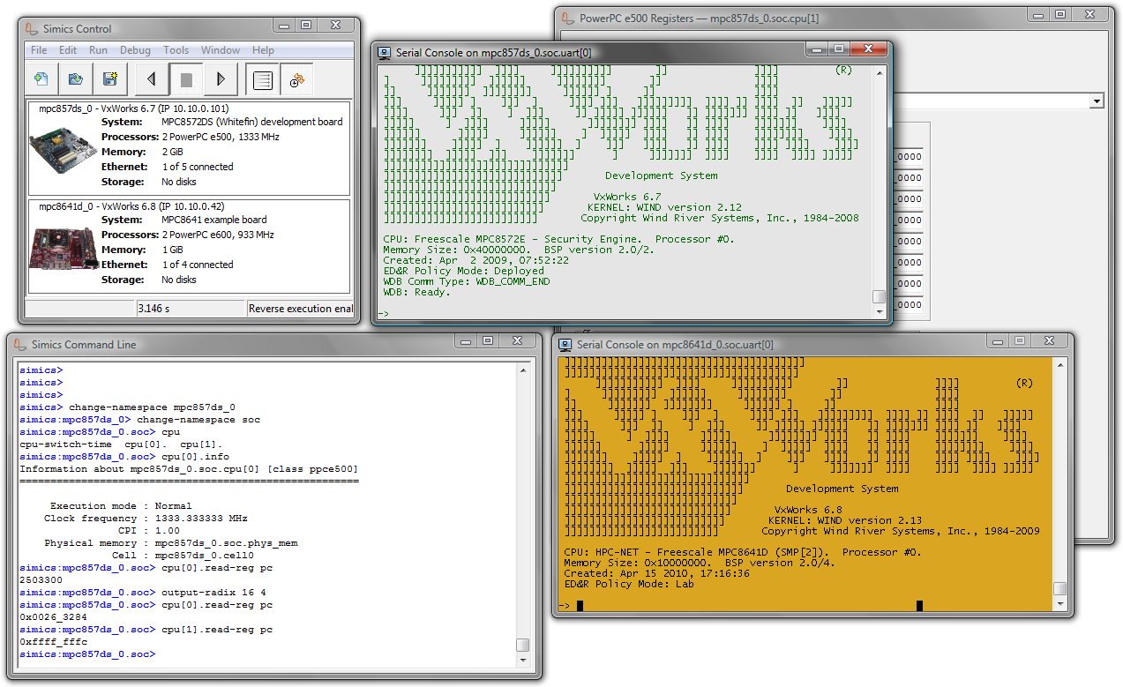Click the Open checkpoint folder icon
Viewport: 1123px width, 687px height.
click(76, 79)
